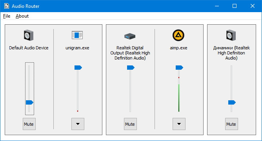This screenshot has height=141, width=262.
Task: Minimize the Audio Router window
Action: (x=217, y=6)
